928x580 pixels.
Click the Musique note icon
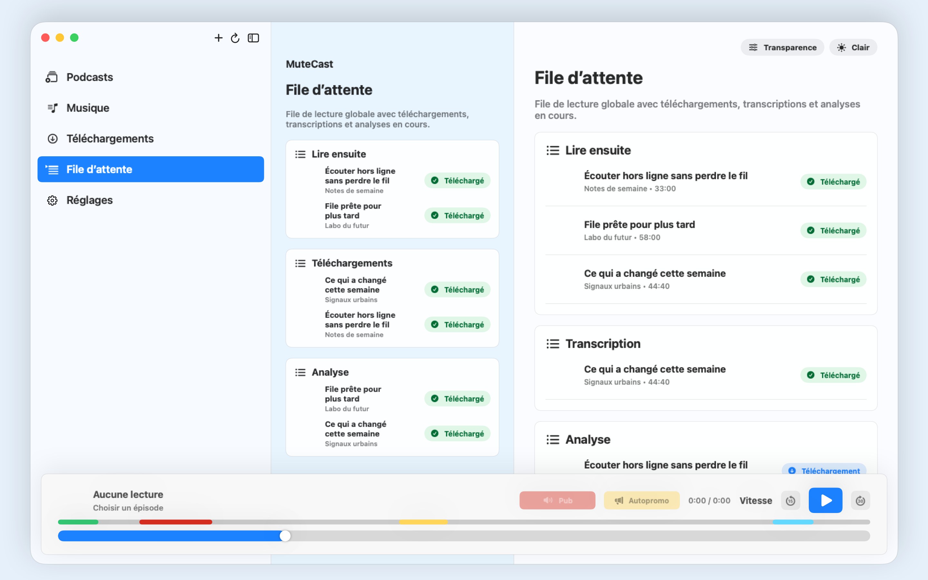coord(53,108)
